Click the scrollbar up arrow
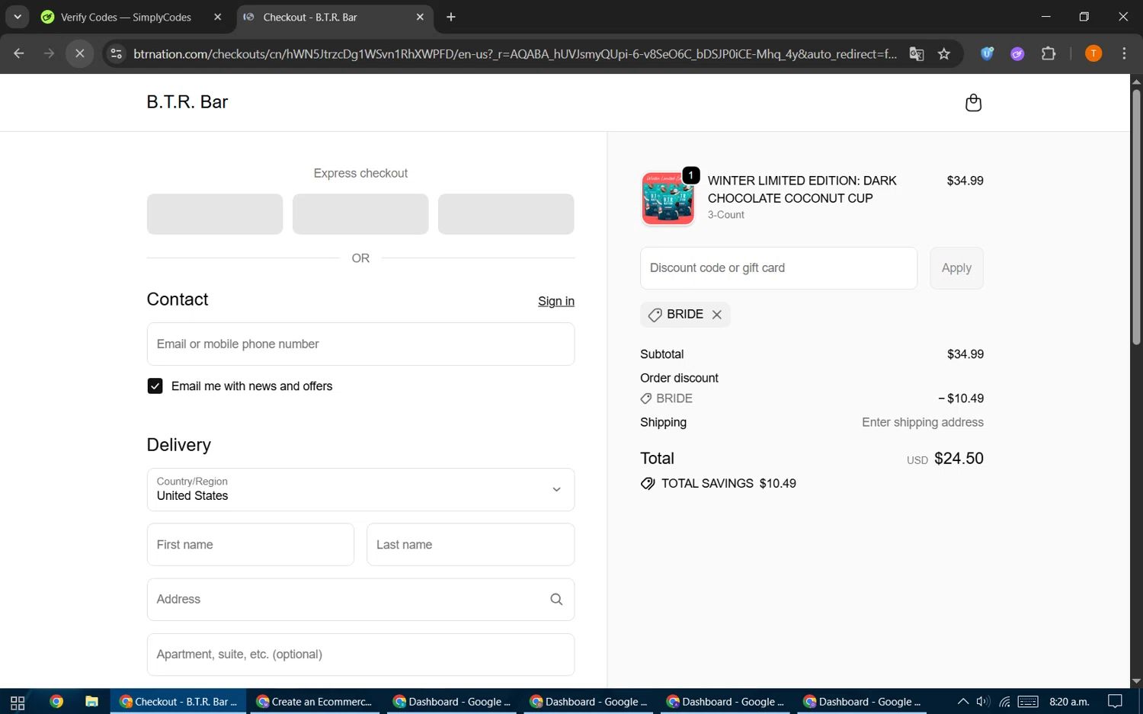Image resolution: width=1143 pixels, height=714 pixels. coord(1136,81)
